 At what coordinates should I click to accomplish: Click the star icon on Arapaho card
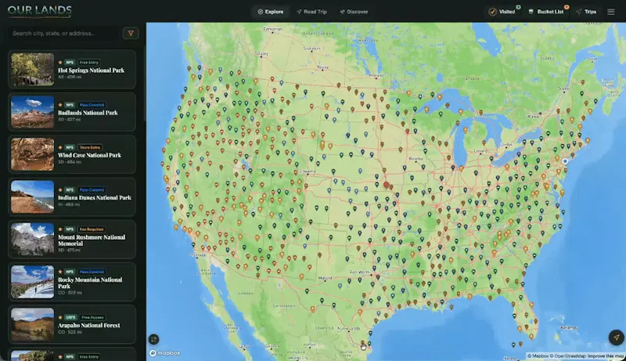60,317
